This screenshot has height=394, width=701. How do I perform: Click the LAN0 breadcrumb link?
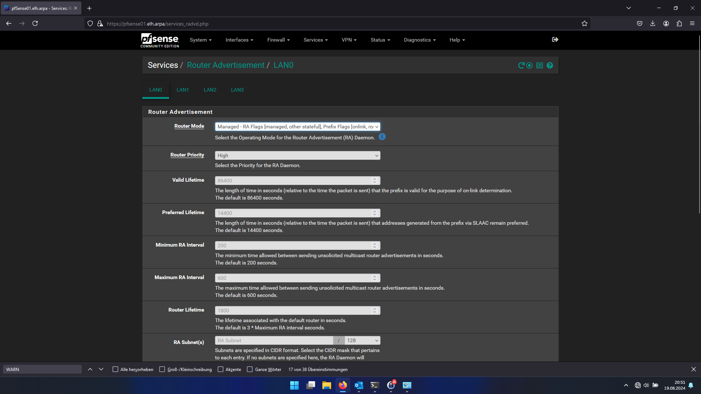click(283, 65)
